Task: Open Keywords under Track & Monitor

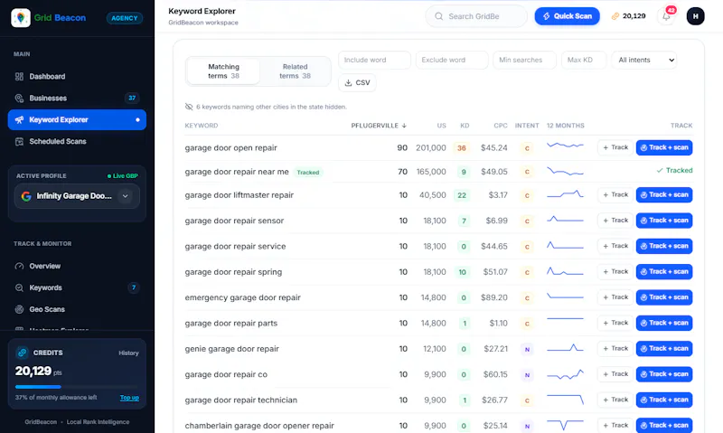Action: tap(77, 287)
